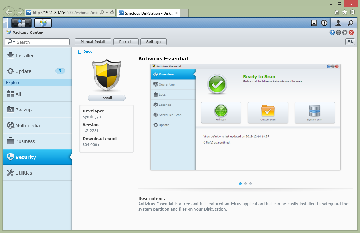Select the Multimedia category
The image size is (360, 233).
click(x=37, y=125)
